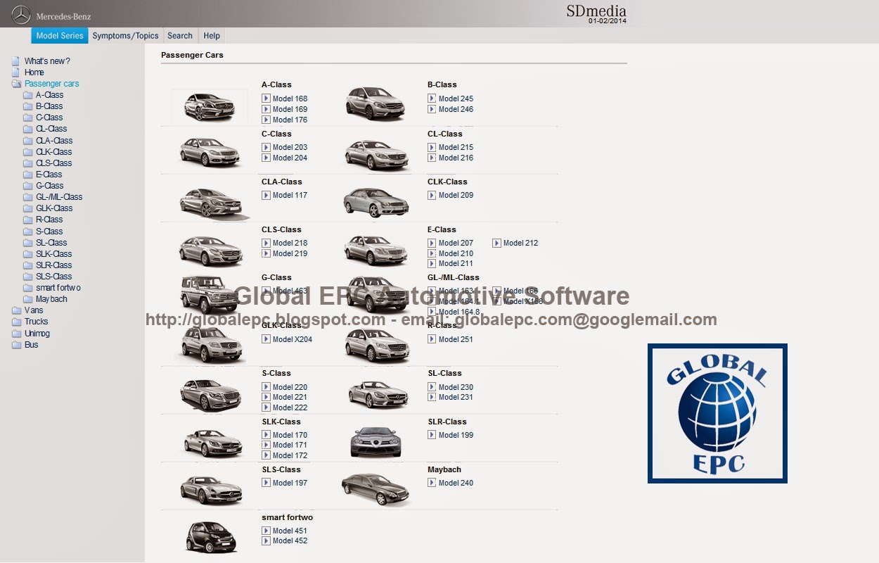Switch to Symptoms/Topics tab
This screenshot has width=879, height=563.
(125, 36)
